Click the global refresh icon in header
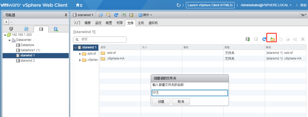The image size is (308, 117). pos(179,5)
